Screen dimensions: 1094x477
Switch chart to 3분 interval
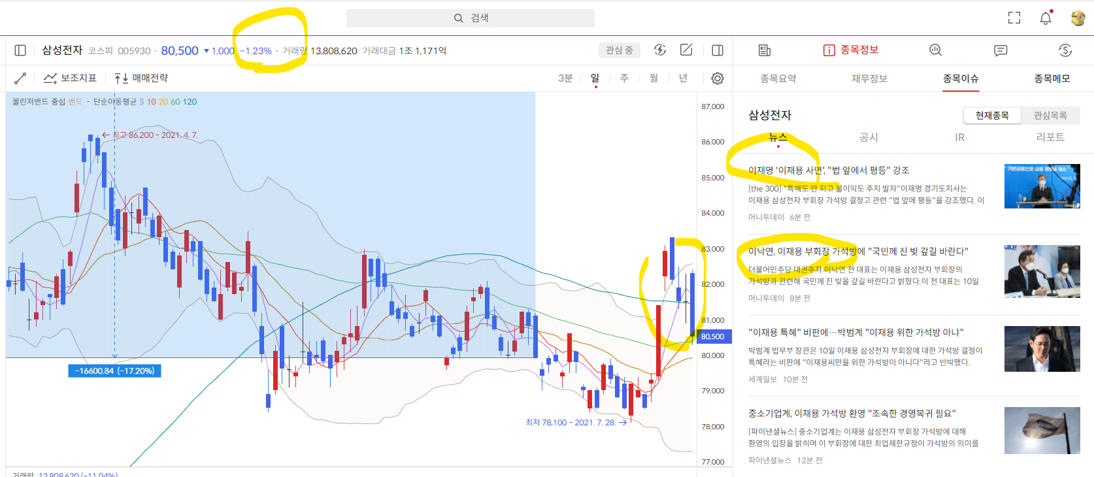(x=565, y=78)
